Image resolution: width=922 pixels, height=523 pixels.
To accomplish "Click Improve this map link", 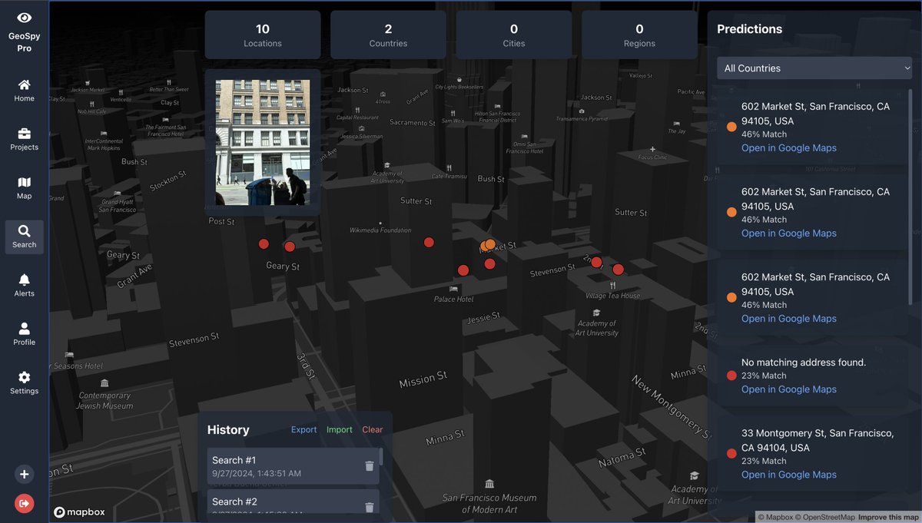I will 888,517.
